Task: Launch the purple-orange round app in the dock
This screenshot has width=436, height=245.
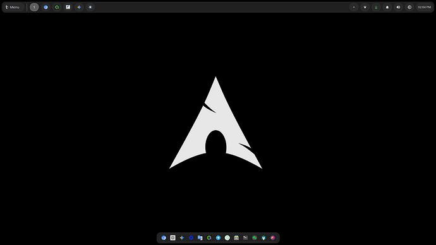Action: pyautogui.click(x=273, y=238)
